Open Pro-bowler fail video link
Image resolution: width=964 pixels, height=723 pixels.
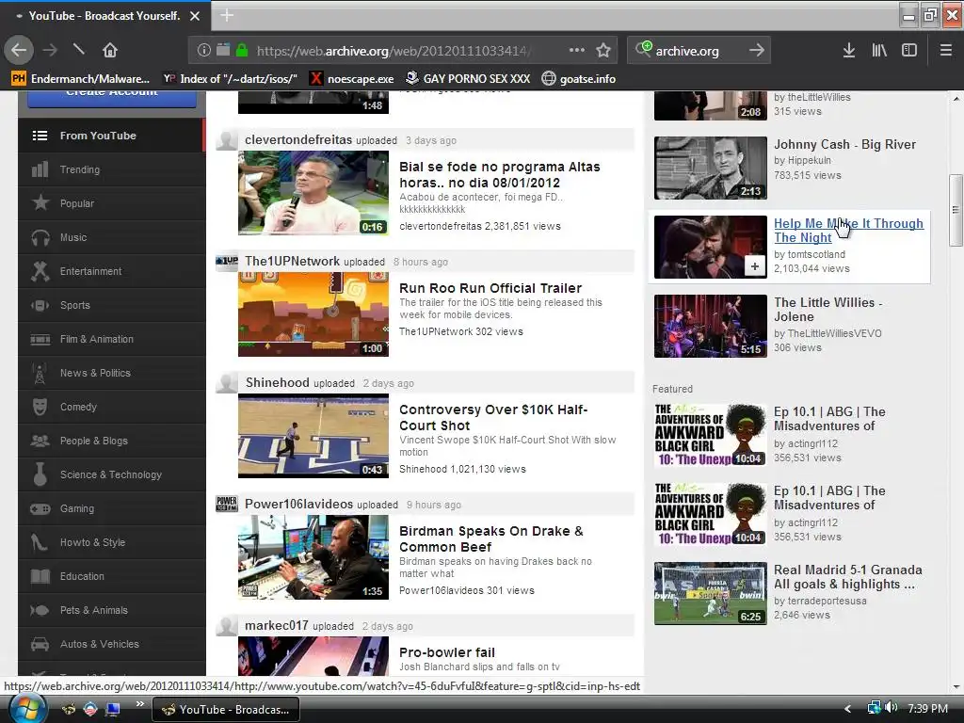447,652
